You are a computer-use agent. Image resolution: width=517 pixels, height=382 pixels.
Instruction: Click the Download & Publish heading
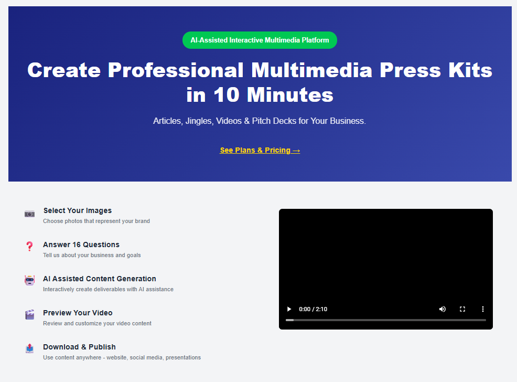tap(79, 347)
